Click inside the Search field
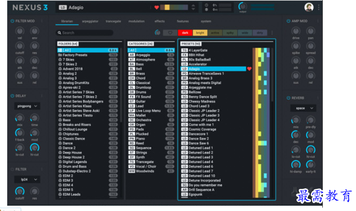 85,33
